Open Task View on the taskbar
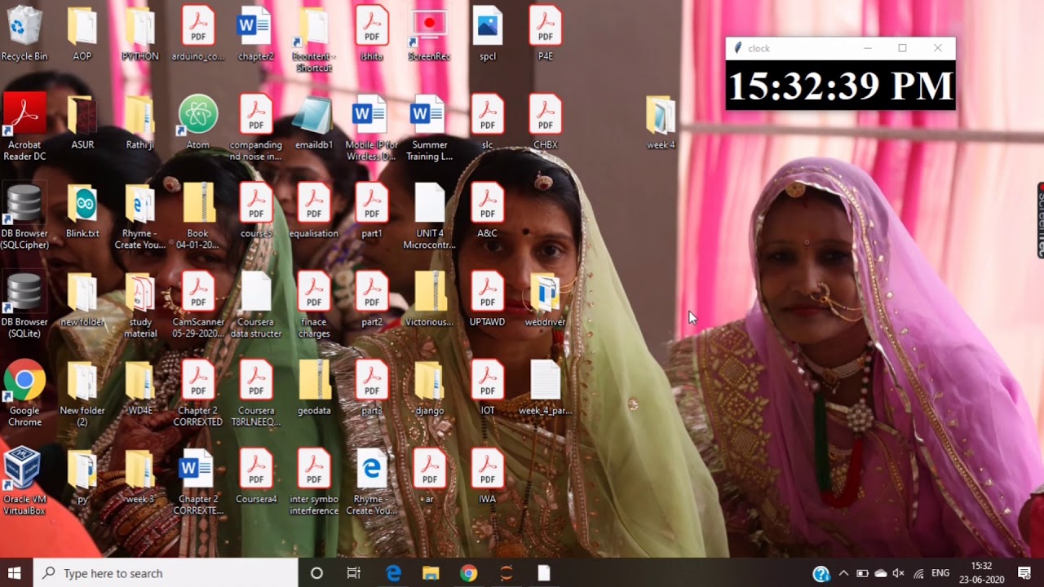The image size is (1044, 587). point(354,573)
